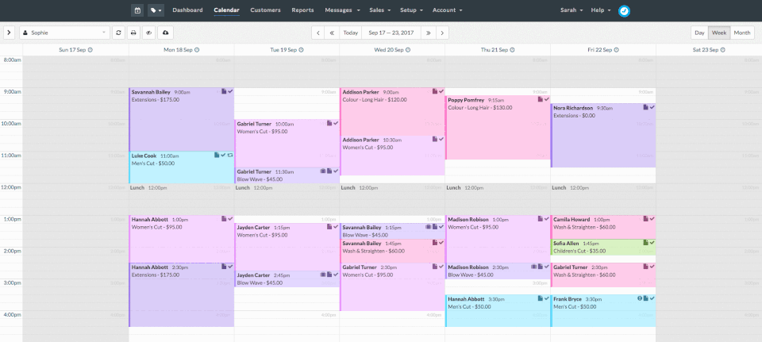Click the cloud download icon
Image resolution: width=762 pixels, height=342 pixels.
pos(165,33)
